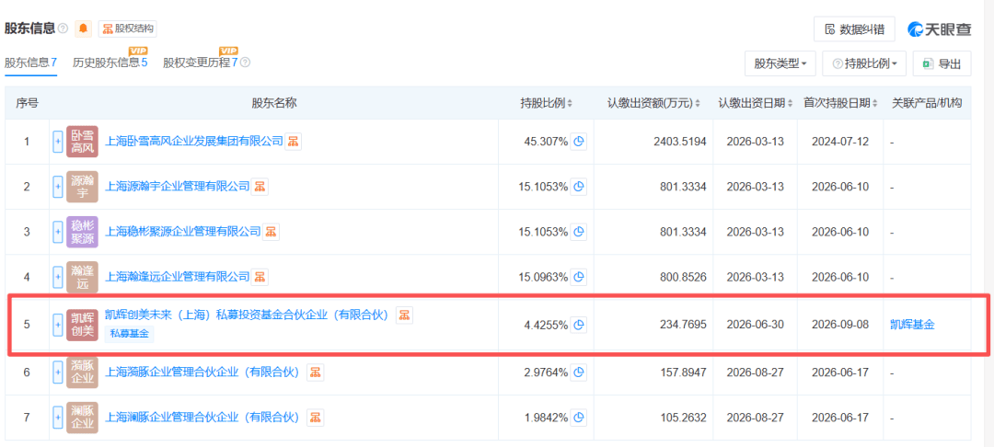
Task: Click pie chart icon next to 1.9842%
Action: 578,418
